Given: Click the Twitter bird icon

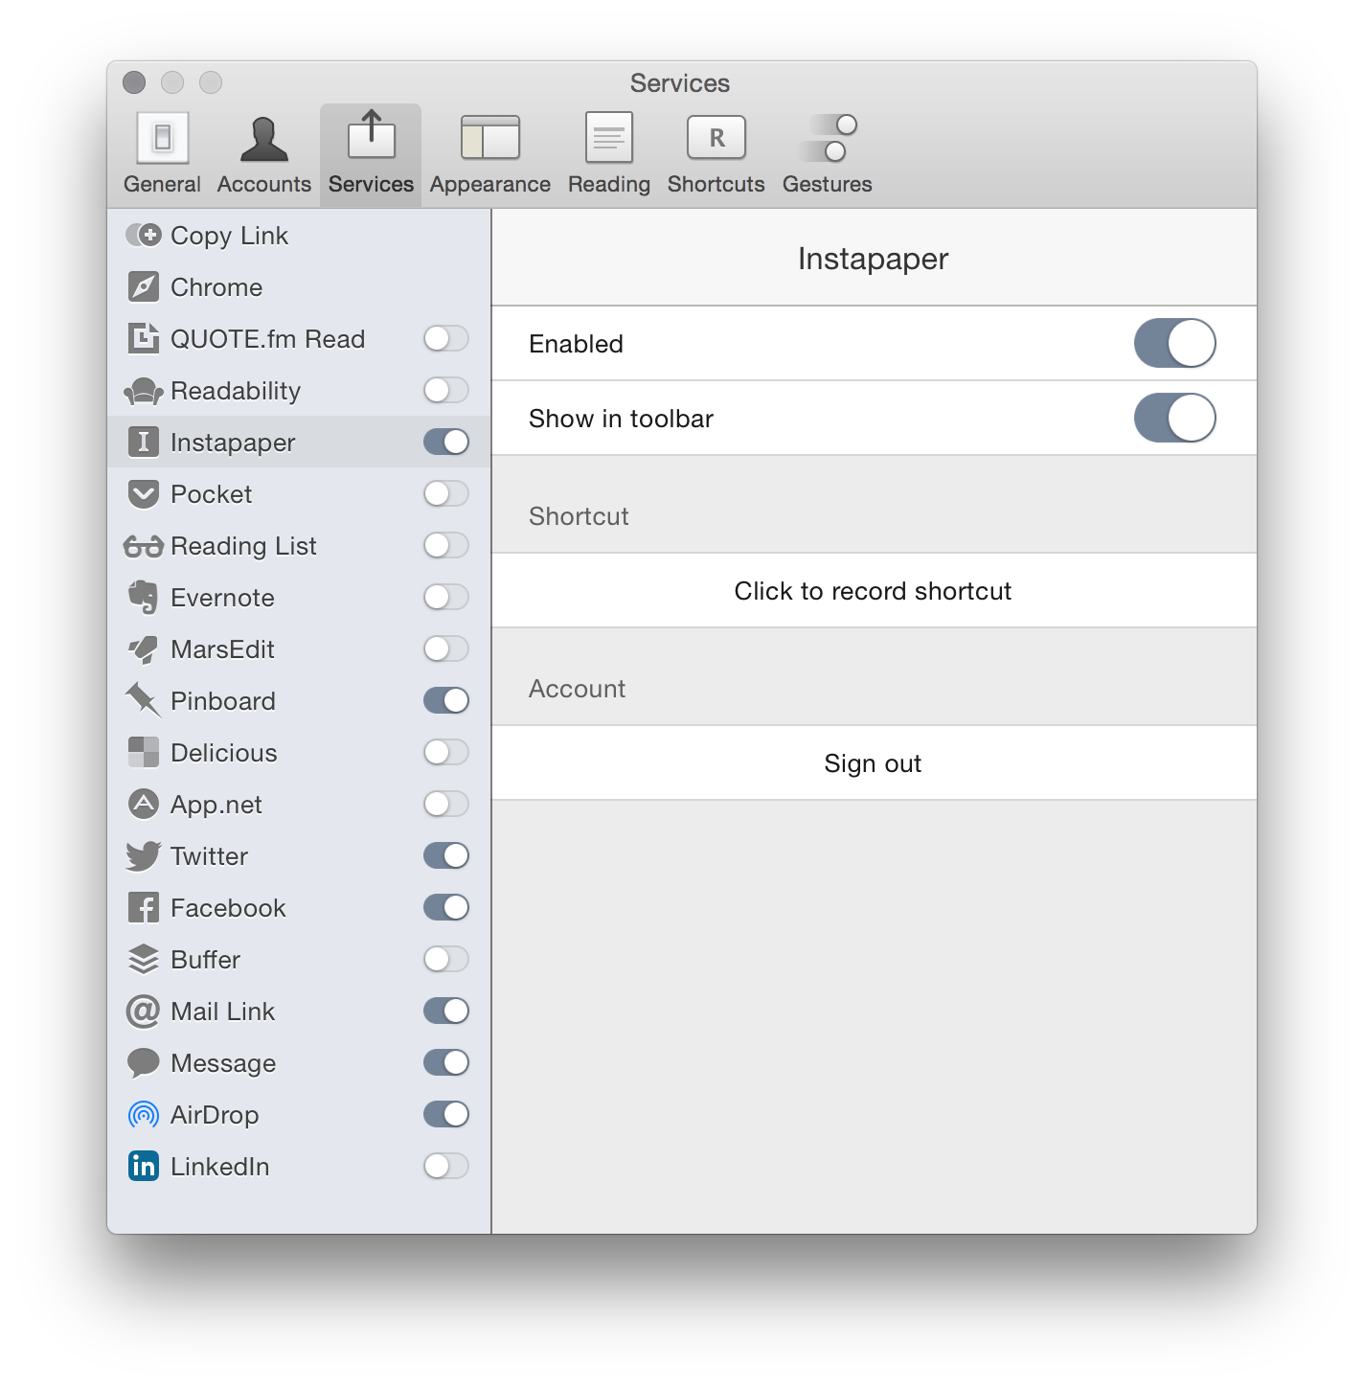Looking at the screenshot, I should pos(144,855).
